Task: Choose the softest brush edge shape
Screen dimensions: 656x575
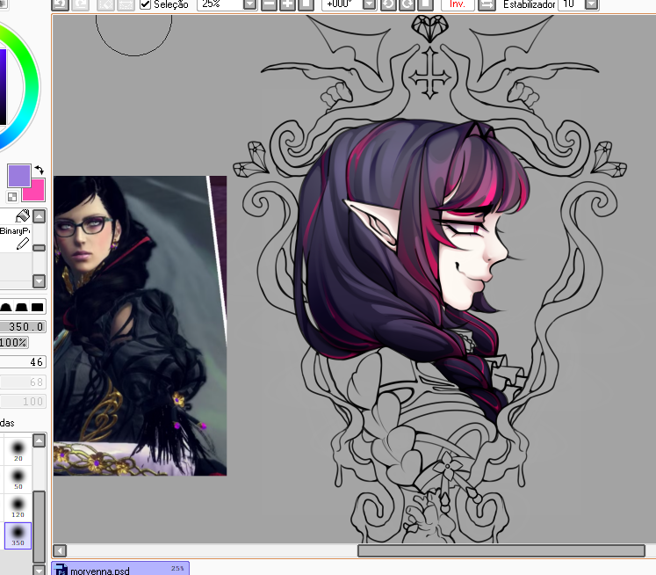Action: click(x=6, y=308)
